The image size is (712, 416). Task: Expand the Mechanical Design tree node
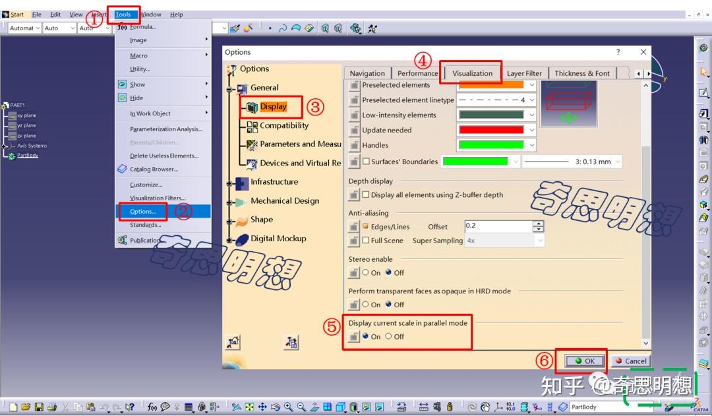(x=230, y=202)
